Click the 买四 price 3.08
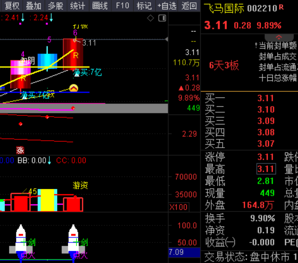 pos(266,132)
